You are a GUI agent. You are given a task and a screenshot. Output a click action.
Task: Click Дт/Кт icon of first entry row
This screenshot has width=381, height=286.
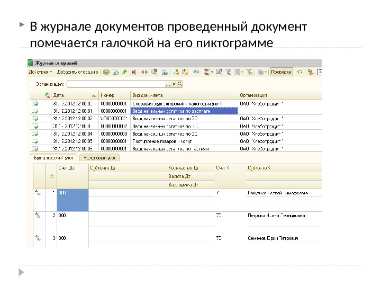(x=38, y=193)
